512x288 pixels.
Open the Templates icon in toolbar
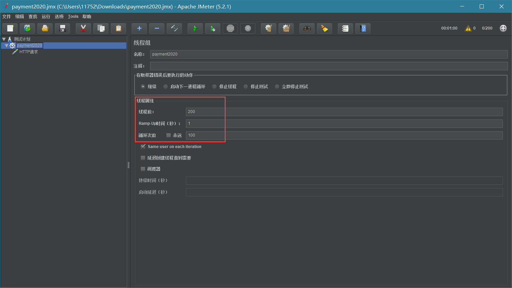(28, 28)
